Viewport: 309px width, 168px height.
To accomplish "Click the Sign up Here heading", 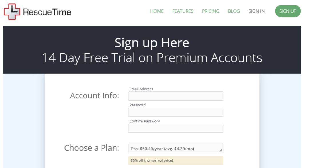I will [152, 43].
